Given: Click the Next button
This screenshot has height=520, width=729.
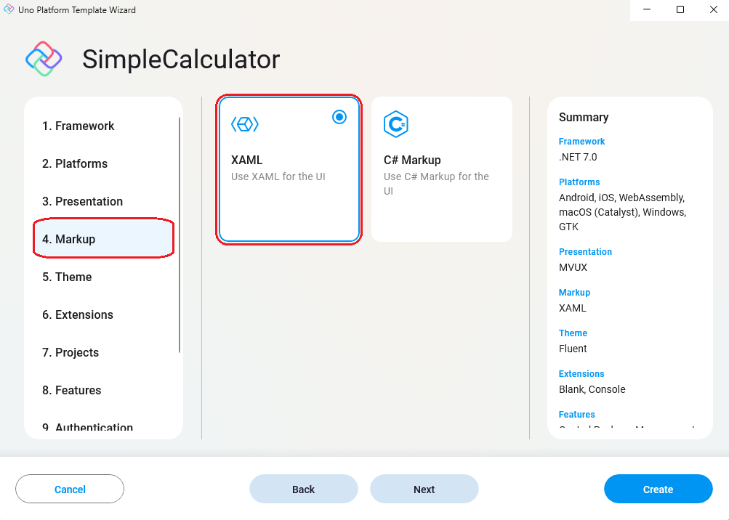Looking at the screenshot, I should [424, 489].
